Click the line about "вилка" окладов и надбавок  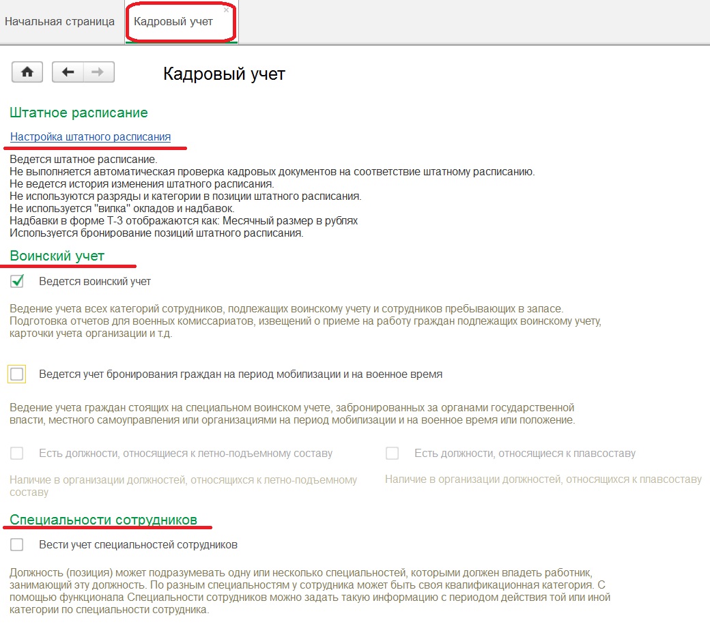[x=122, y=209]
